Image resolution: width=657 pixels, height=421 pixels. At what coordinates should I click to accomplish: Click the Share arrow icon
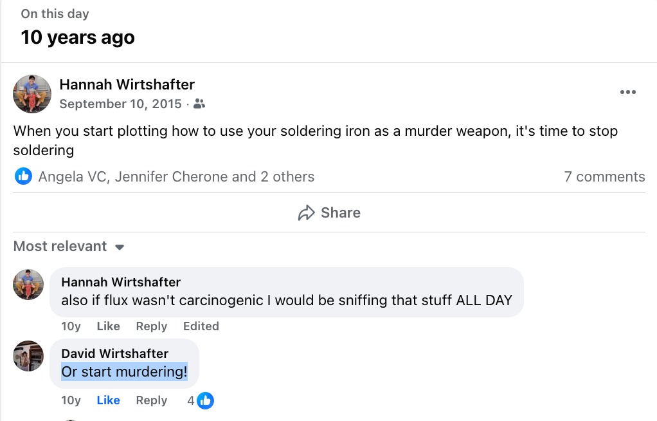306,213
